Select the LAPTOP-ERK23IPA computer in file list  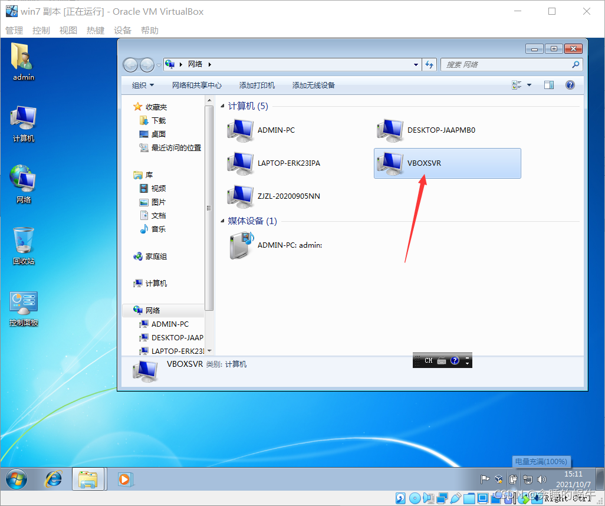(274, 163)
